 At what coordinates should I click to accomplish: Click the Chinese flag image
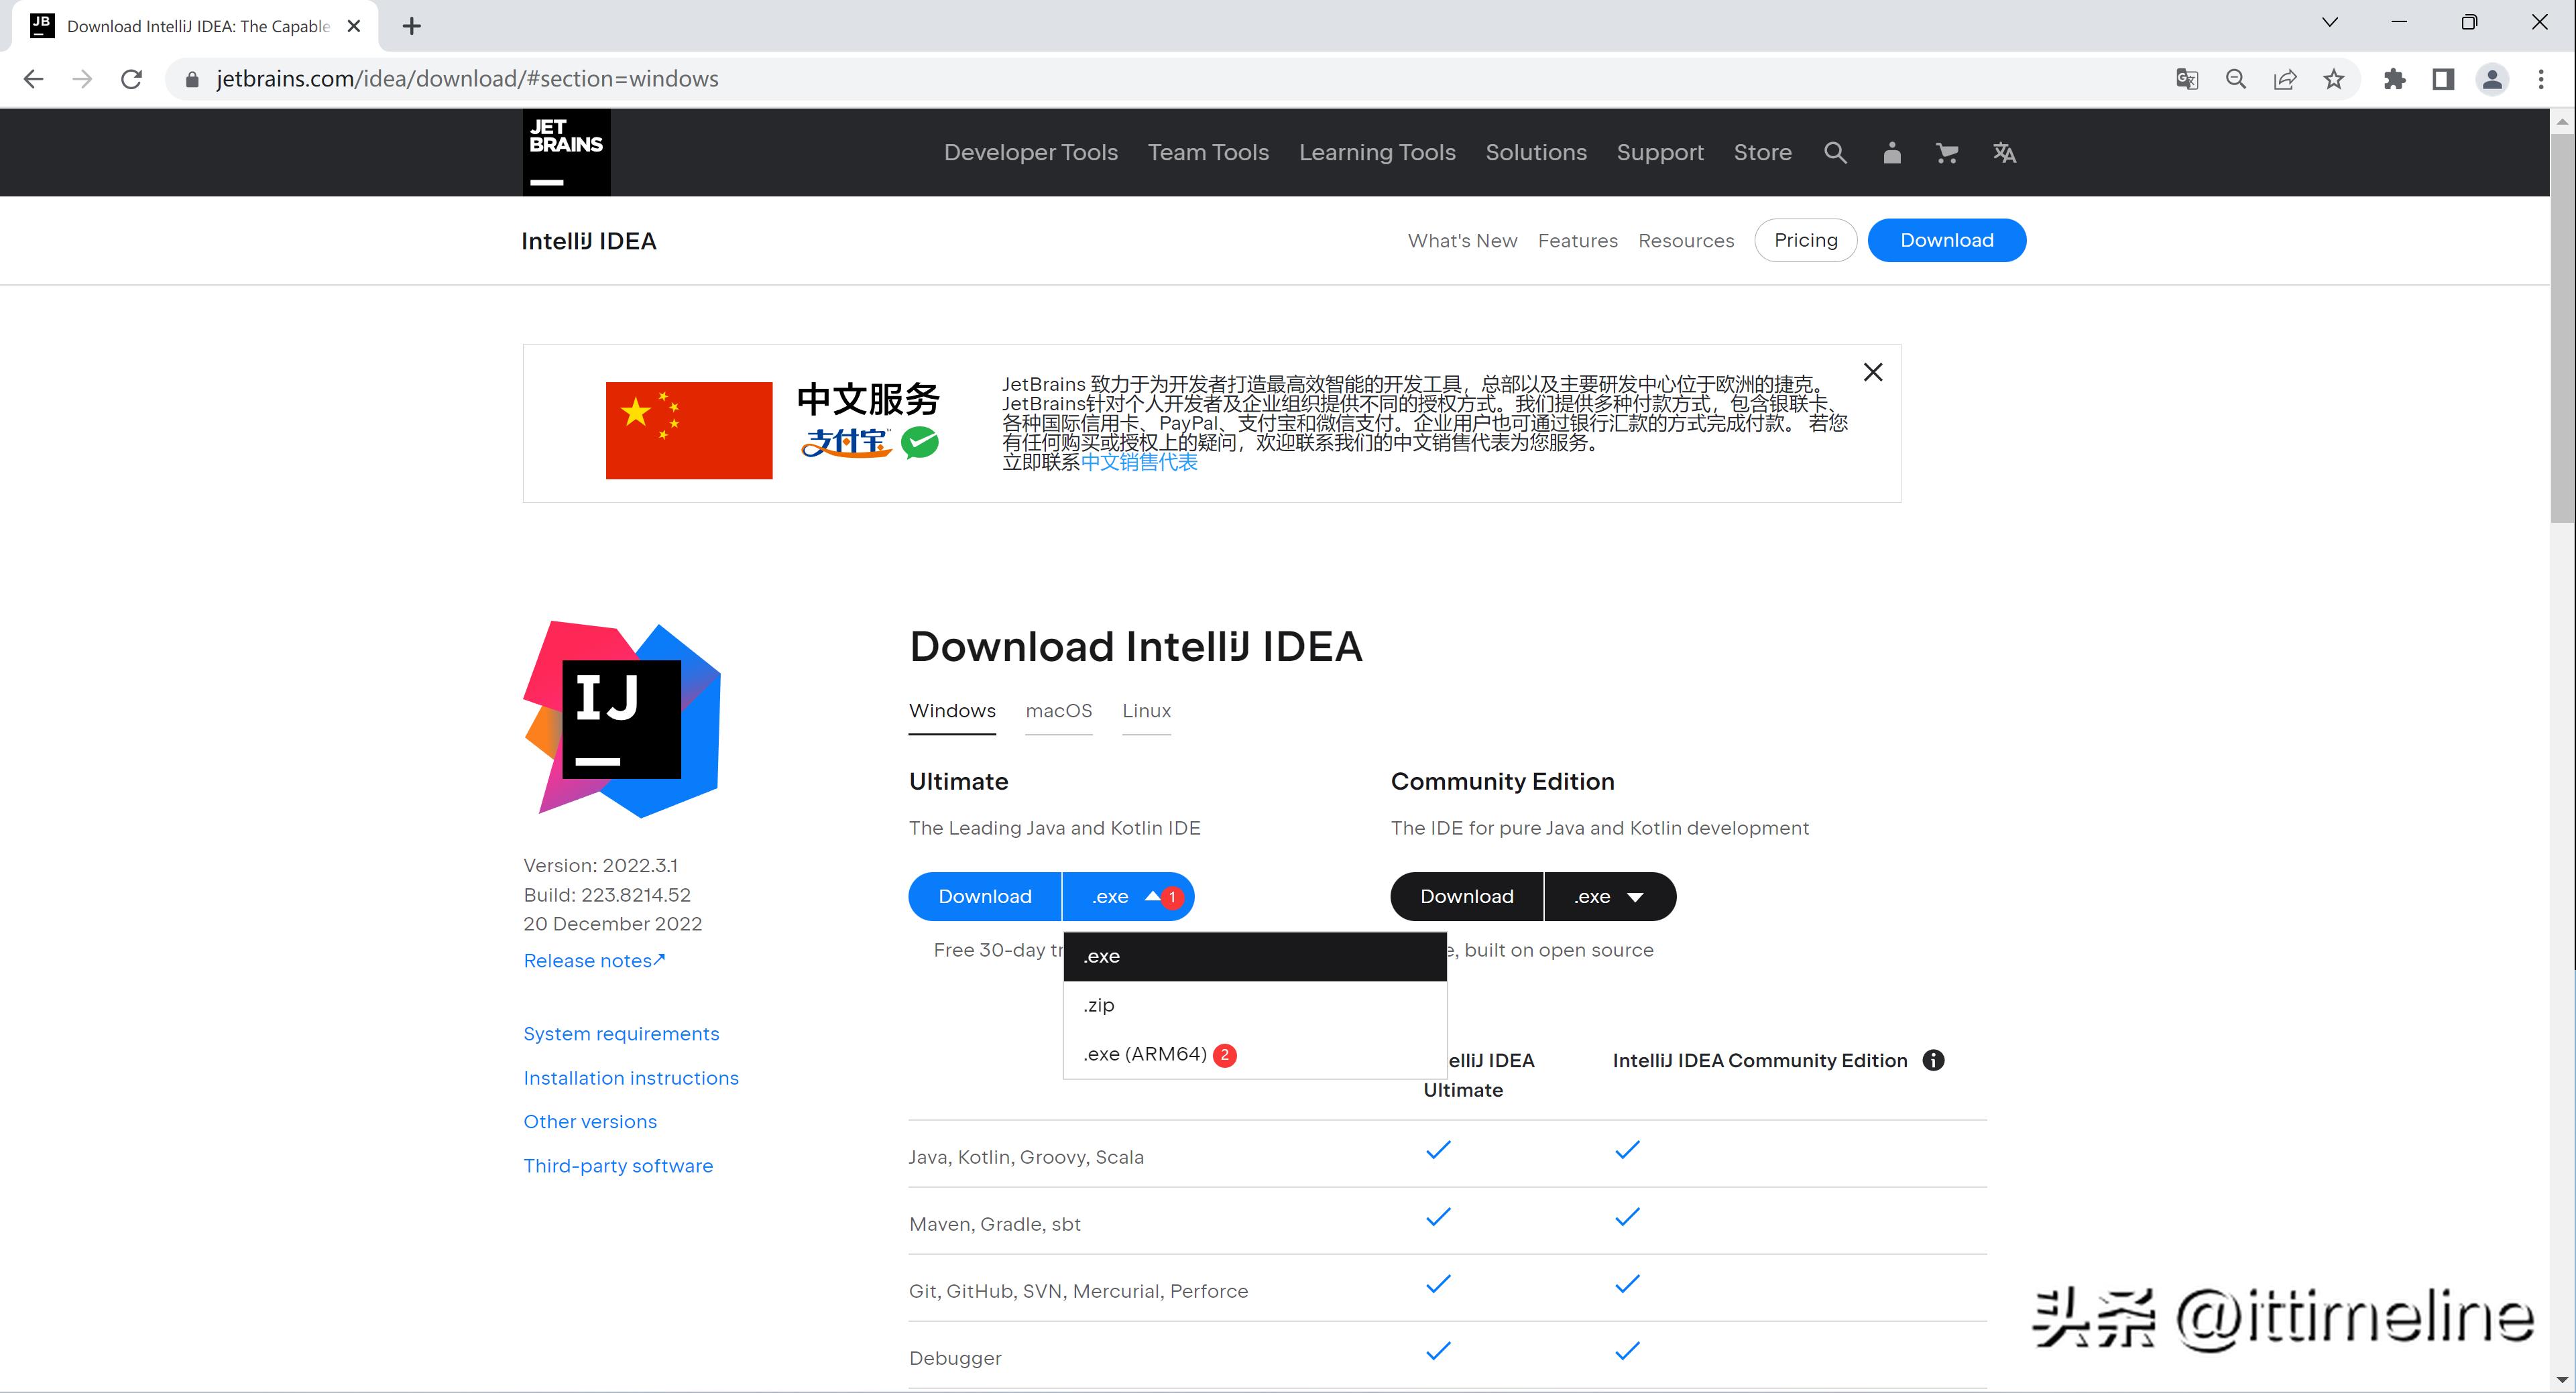[689, 430]
